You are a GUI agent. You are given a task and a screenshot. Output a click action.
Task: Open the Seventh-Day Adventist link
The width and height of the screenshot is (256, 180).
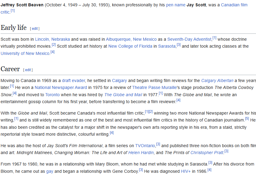point(189,39)
